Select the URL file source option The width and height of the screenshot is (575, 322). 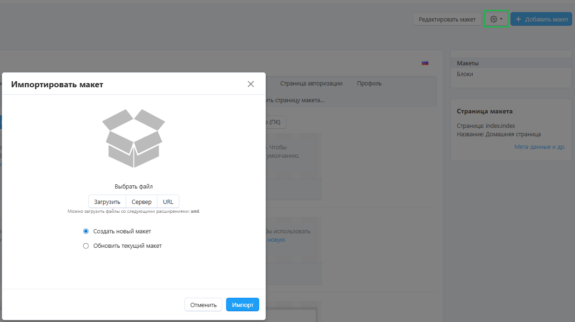pyautogui.click(x=168, y=202)
